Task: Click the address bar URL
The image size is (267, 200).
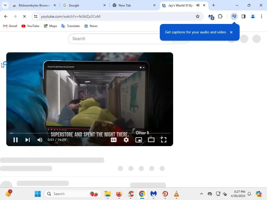Action: [70, 16]
